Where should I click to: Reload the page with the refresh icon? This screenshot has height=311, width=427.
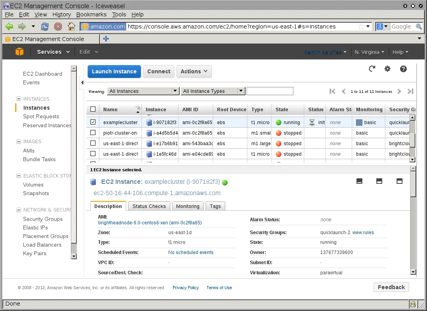point(45,27)
